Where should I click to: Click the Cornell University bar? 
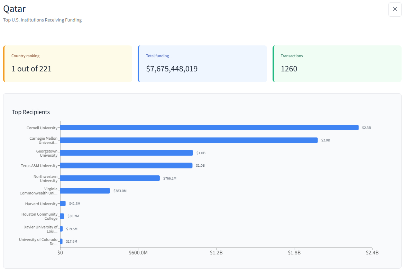(209, 128)
